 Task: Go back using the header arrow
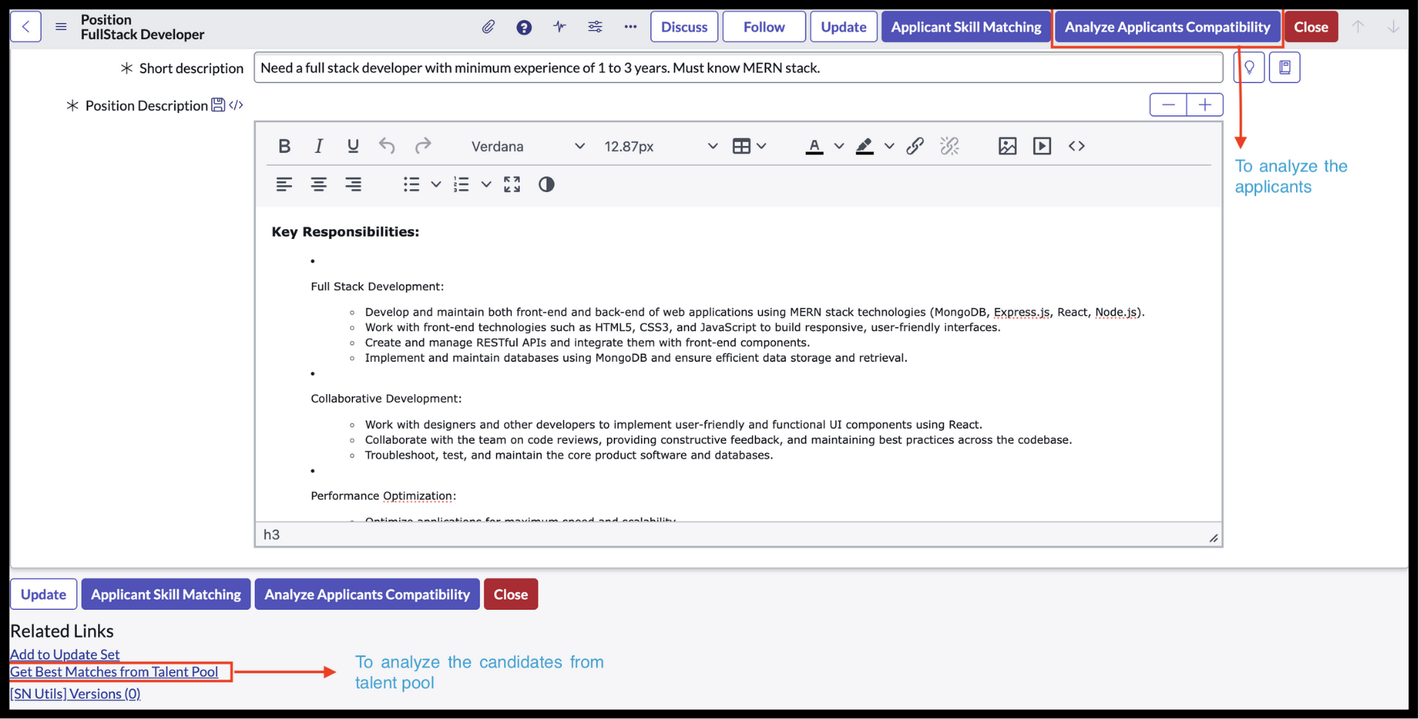(26, 27)
